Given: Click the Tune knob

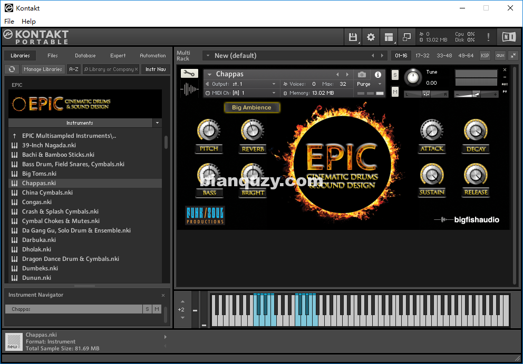Looking at the screenshot, I should pyautogui.click(x=413, y=77).
